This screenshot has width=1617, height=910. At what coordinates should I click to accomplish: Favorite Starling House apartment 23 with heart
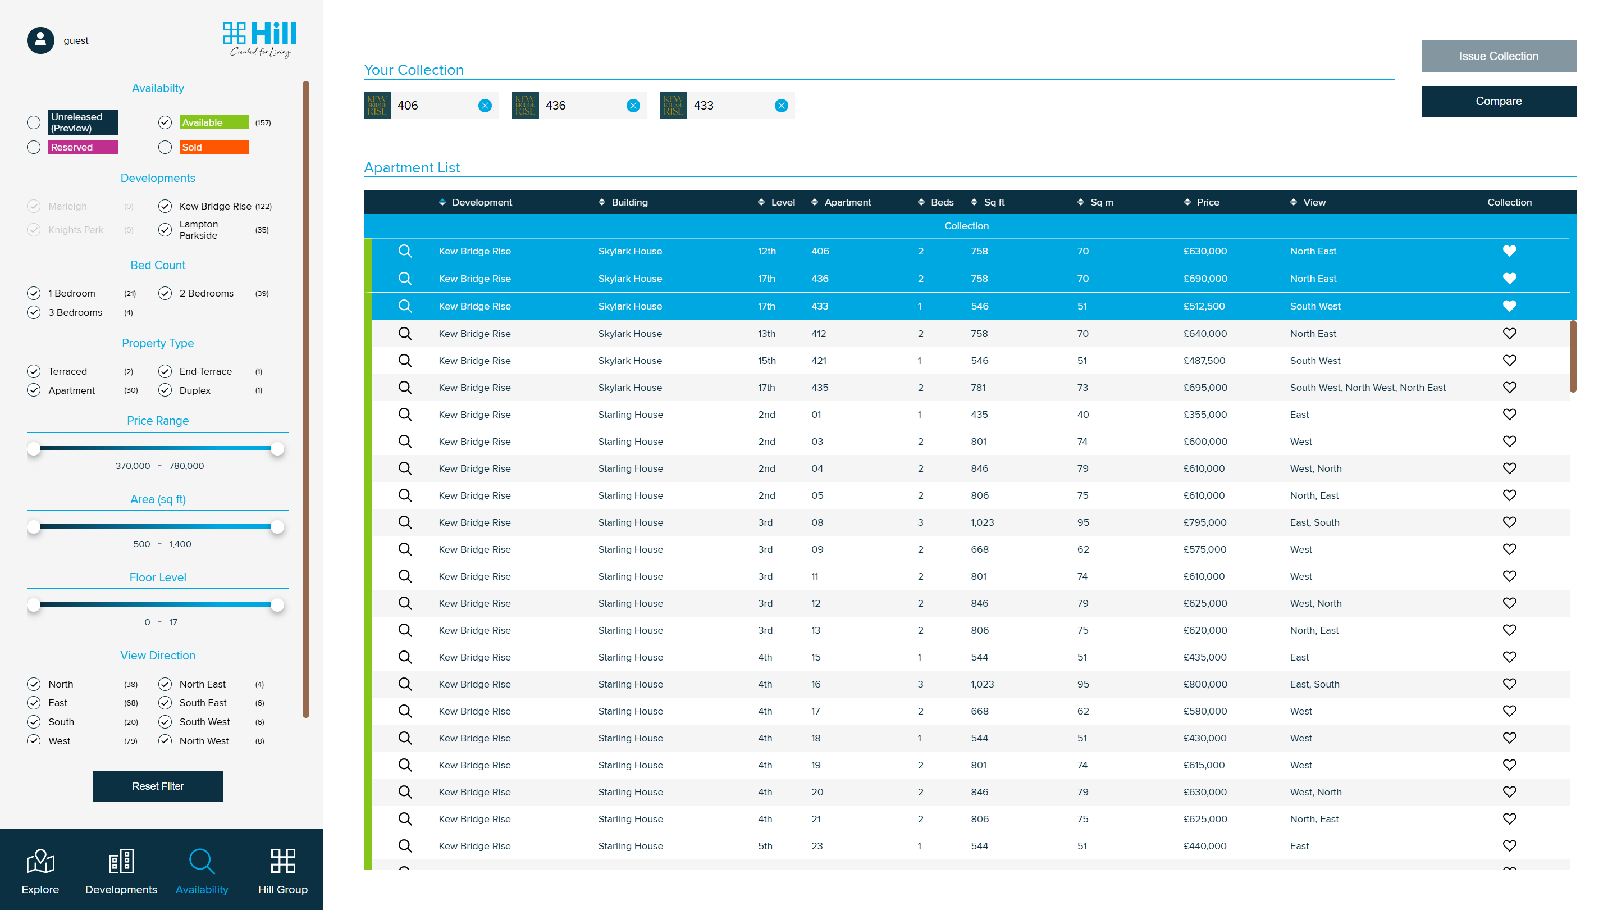(1509, 846)
